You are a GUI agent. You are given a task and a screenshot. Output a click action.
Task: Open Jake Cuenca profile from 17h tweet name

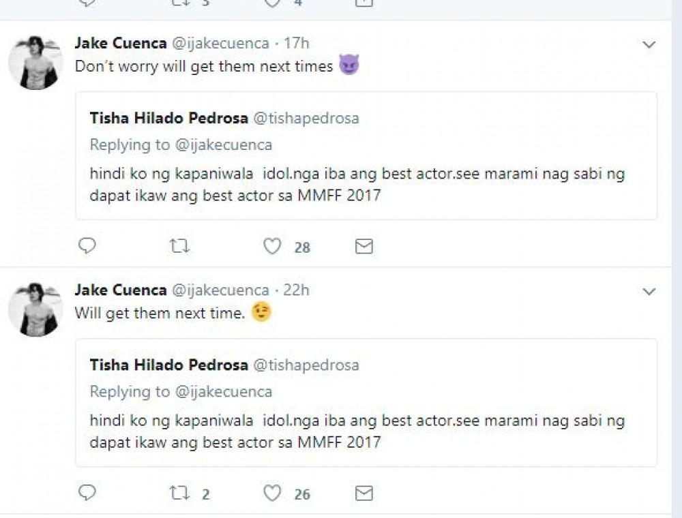[120, 44]
